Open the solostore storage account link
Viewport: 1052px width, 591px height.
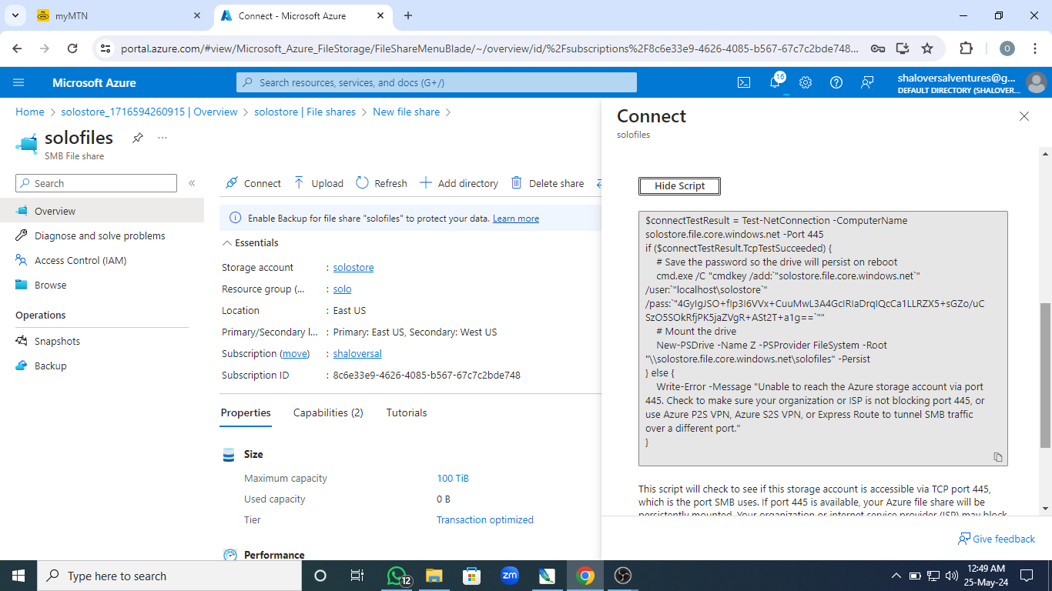353,268
